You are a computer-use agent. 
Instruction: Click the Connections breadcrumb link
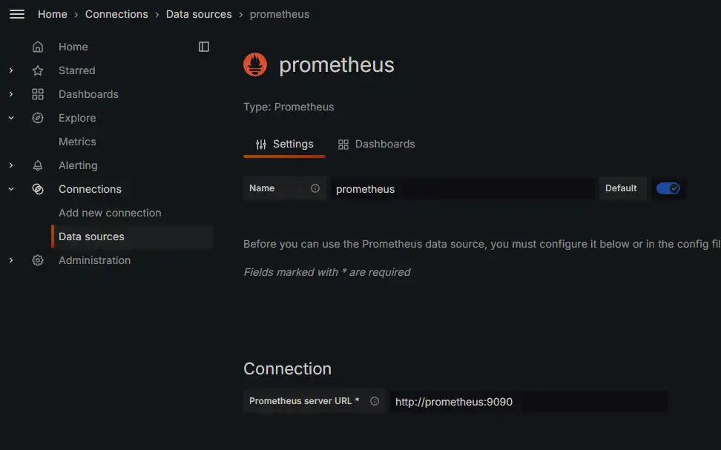coord(116,13)
